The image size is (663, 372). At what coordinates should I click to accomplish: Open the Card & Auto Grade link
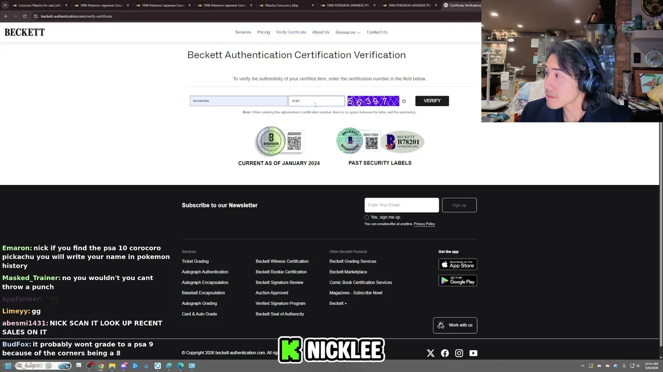[199, 314]
